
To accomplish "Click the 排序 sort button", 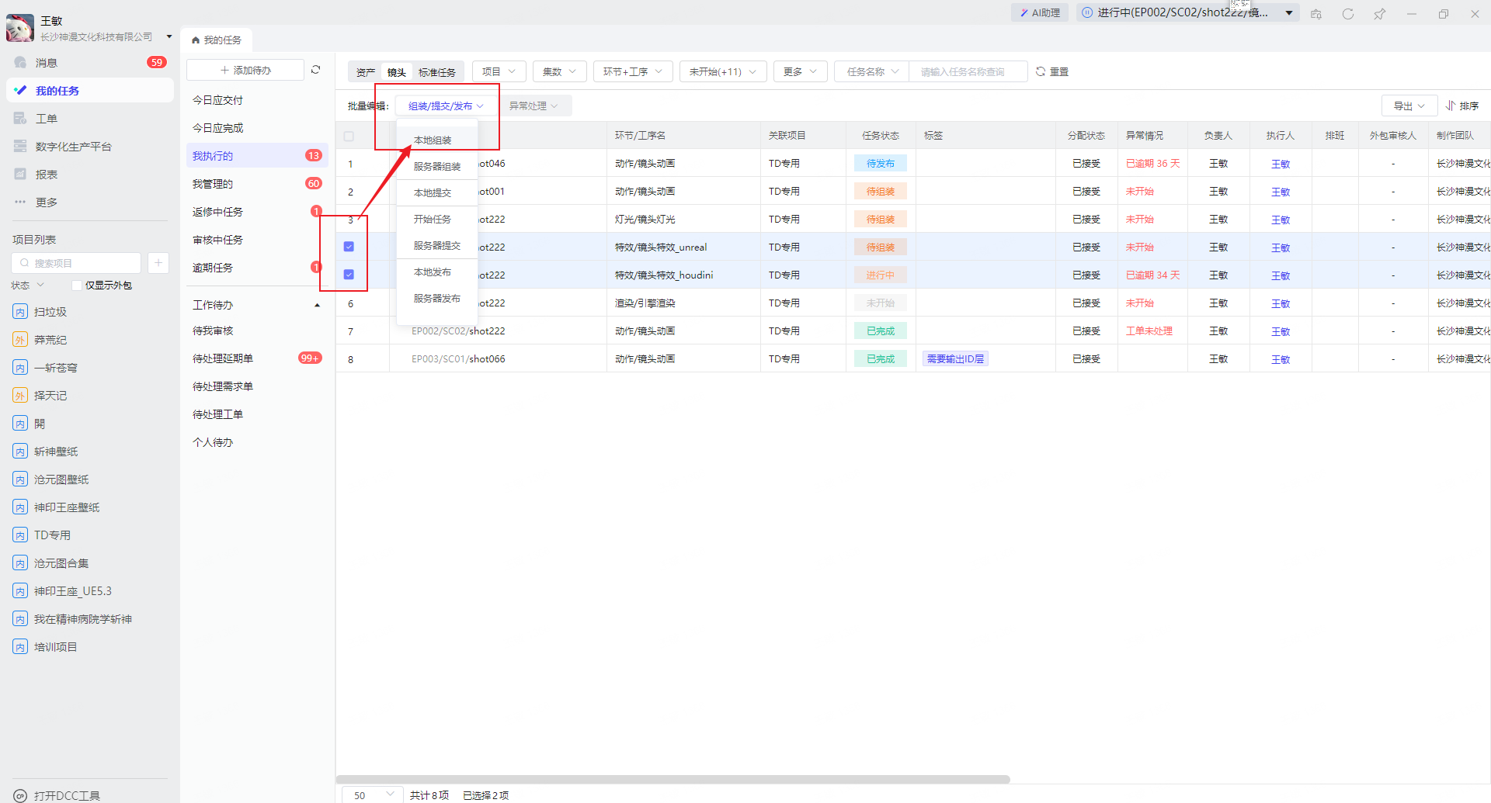I will click(x=1461, y=106).
